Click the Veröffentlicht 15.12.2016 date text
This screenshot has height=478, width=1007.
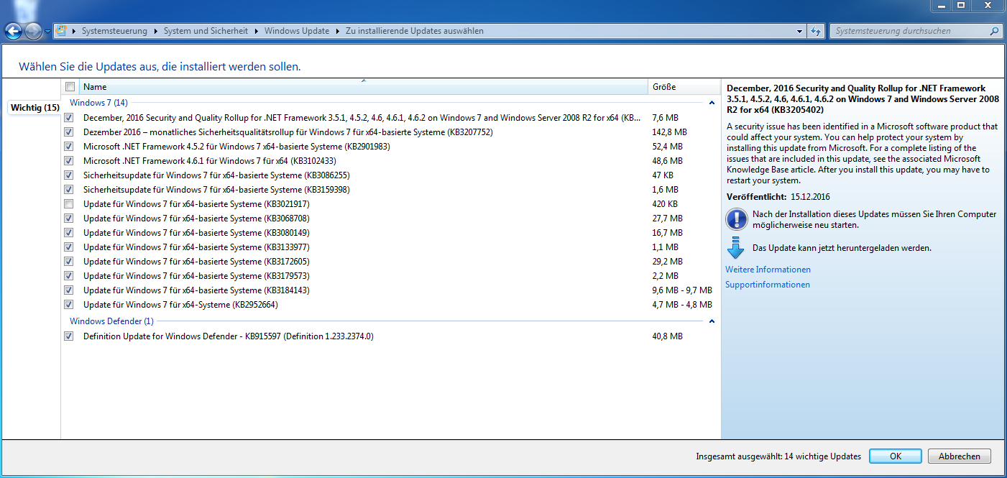778,196
